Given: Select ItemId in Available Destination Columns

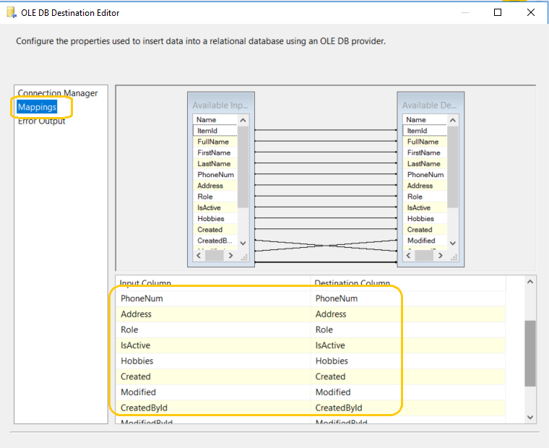Looking at the screenshot, I should pyautogui.click(x=425, y=131).
